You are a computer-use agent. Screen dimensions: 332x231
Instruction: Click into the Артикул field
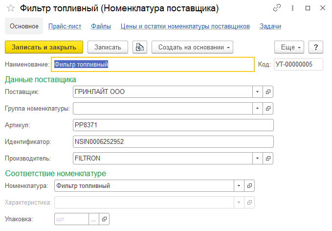pyautogui.click(x=172, y=125)
